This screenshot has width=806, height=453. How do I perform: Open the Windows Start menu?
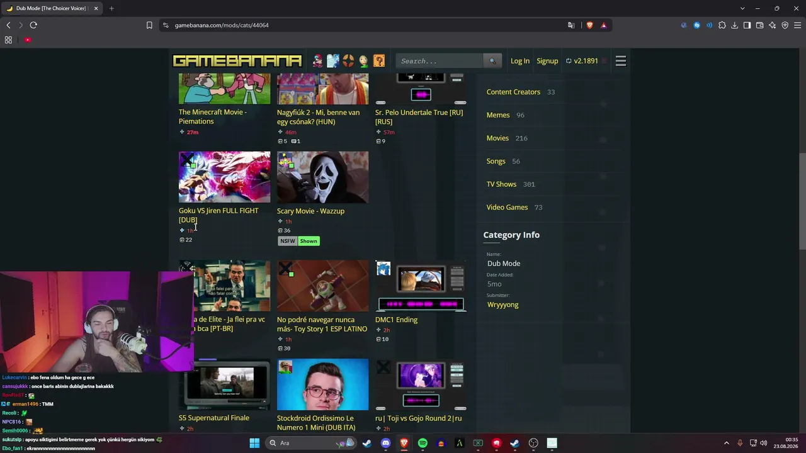point(254,443)
